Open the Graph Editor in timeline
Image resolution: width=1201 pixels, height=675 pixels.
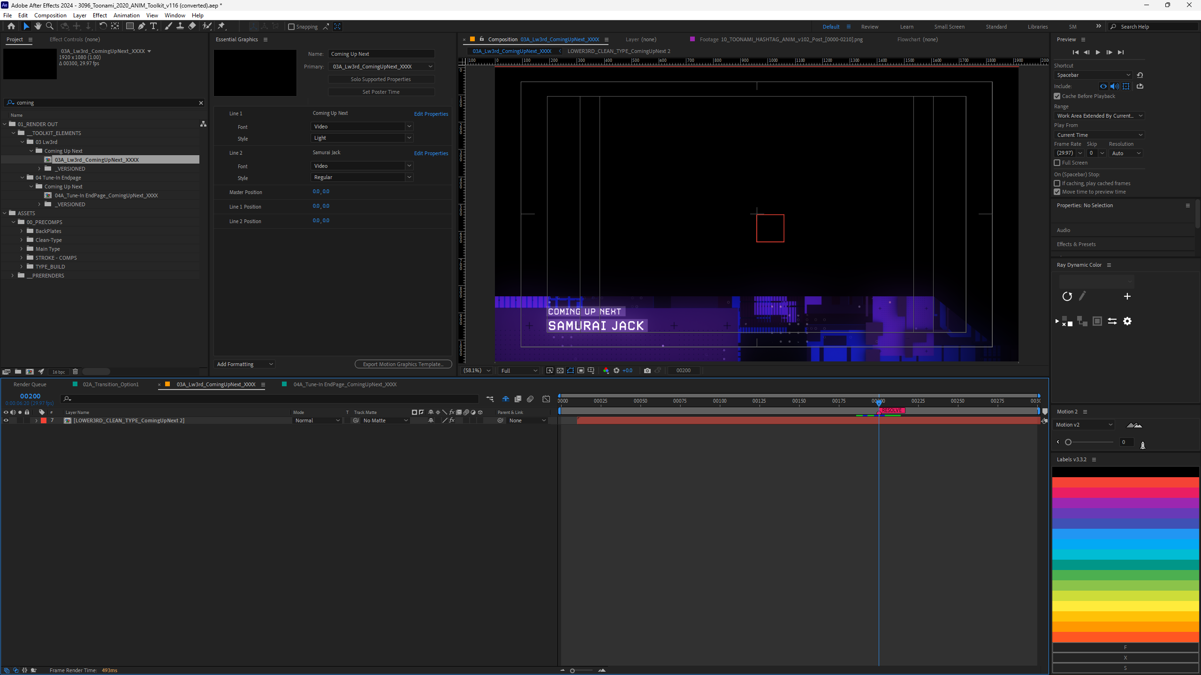click(x=547, y=399)
